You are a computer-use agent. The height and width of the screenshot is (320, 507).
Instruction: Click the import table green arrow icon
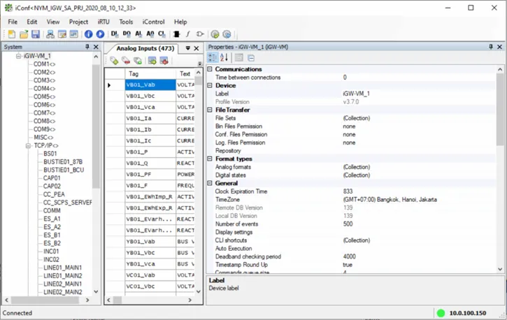click(152, 61)
